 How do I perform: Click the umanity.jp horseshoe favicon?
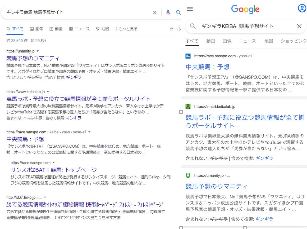[x=188, y=176]
